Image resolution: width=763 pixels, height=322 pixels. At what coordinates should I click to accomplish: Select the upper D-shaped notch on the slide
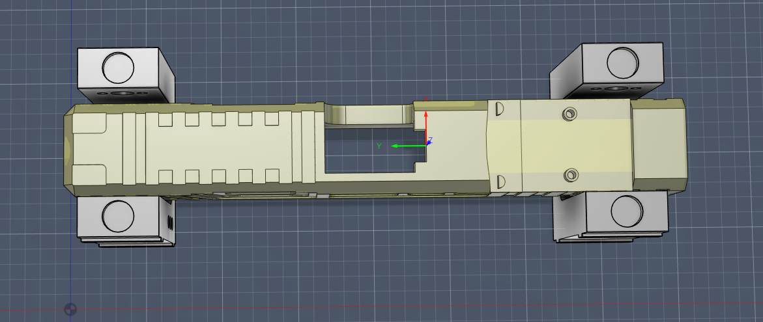tap(500, 109)
